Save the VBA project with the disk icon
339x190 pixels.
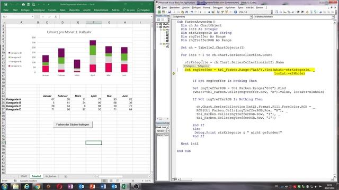pos(169,12)
